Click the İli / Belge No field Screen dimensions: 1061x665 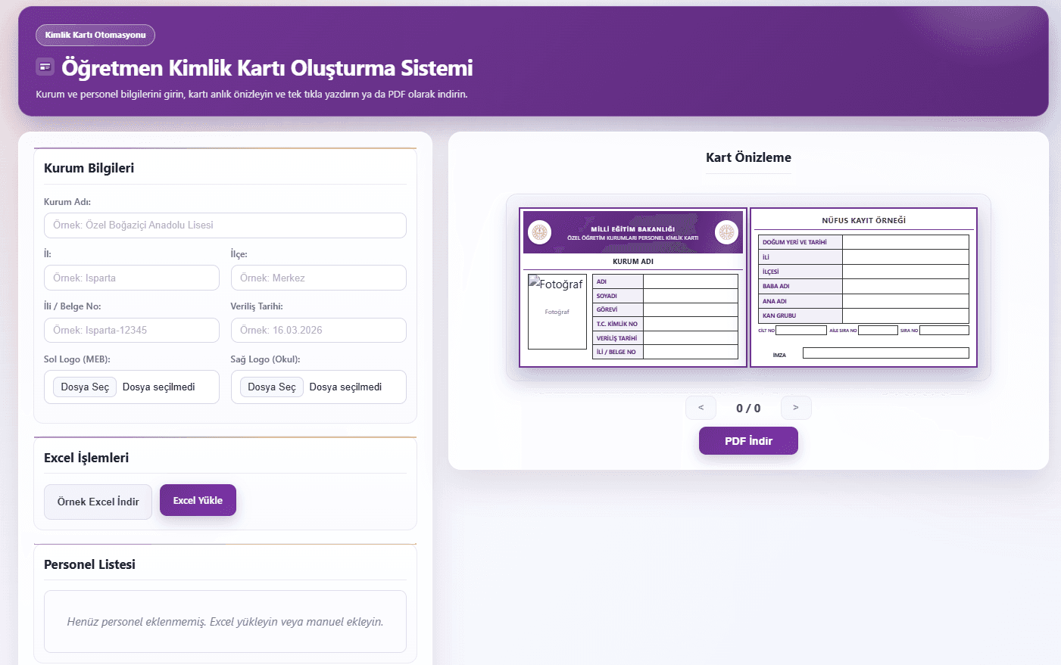click(131, 330)
